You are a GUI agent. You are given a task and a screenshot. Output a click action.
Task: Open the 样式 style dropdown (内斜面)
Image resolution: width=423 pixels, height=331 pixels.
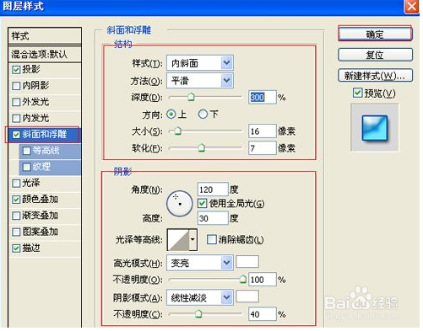click(200, 63)
